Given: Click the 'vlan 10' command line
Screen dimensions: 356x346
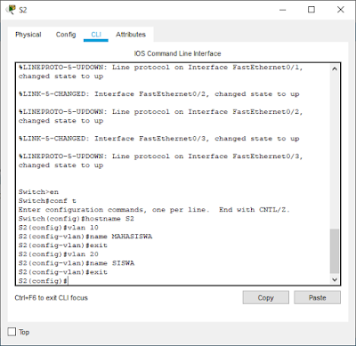Looking at the screenshot, I should point(59,228).
